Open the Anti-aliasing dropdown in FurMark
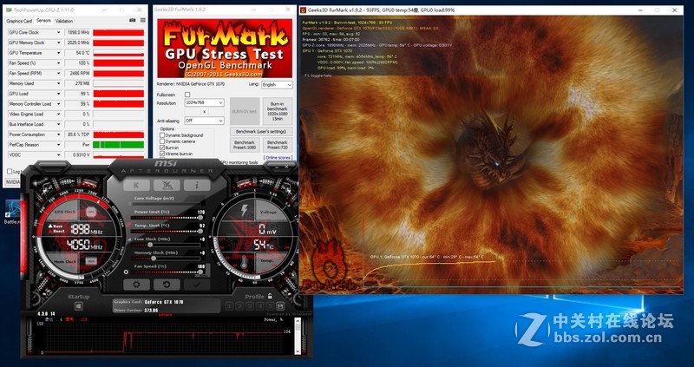The height and width of the screenshot is (367, 694). point(204,121)
